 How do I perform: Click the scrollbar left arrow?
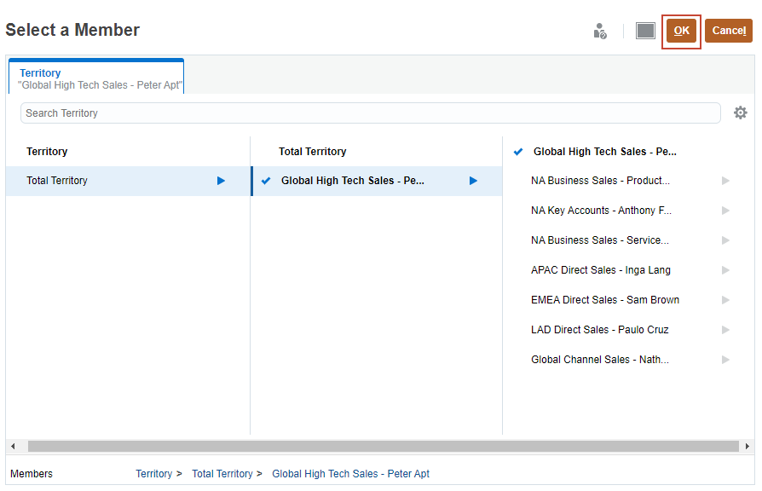pyautogui.click(x=13, y=447)
